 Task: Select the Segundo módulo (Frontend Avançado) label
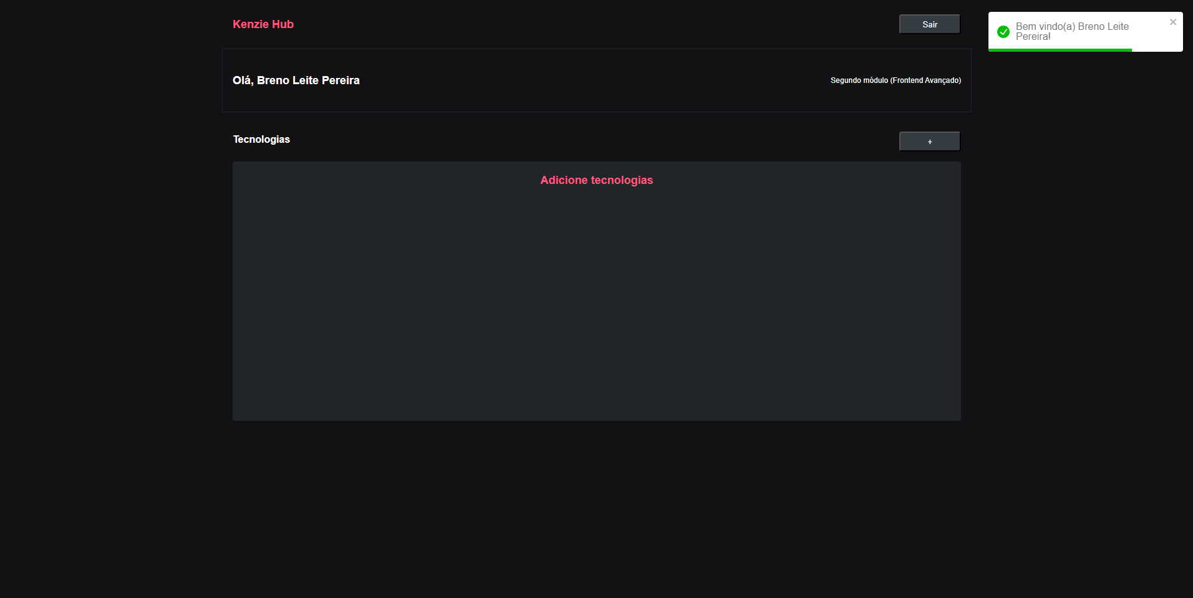pyautogui.click(x=895, y=80)
